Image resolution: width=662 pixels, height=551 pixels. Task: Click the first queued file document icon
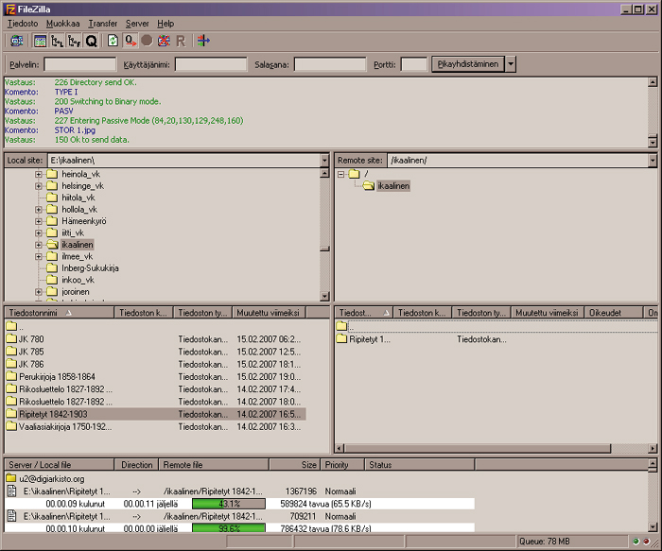click(11, 491)
